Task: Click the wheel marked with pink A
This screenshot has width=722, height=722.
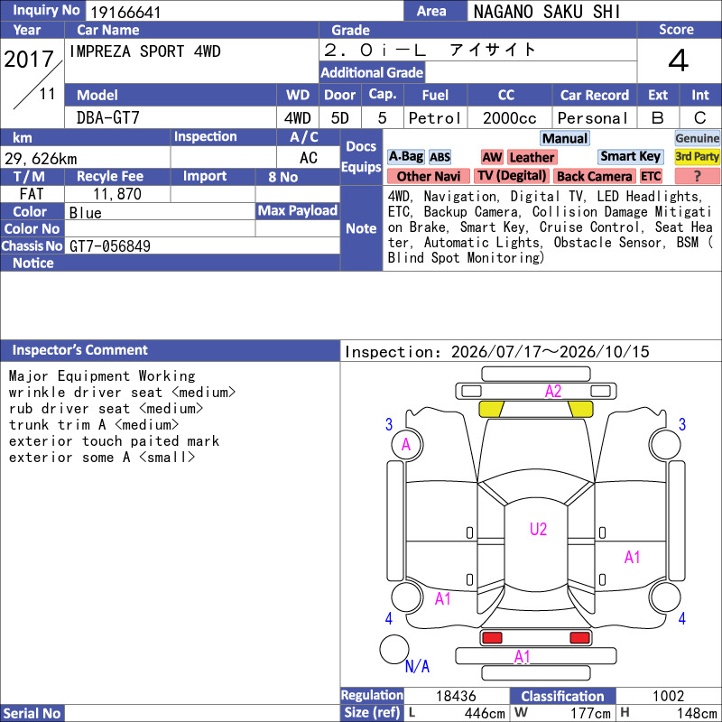Action: (x=407, y=445)
